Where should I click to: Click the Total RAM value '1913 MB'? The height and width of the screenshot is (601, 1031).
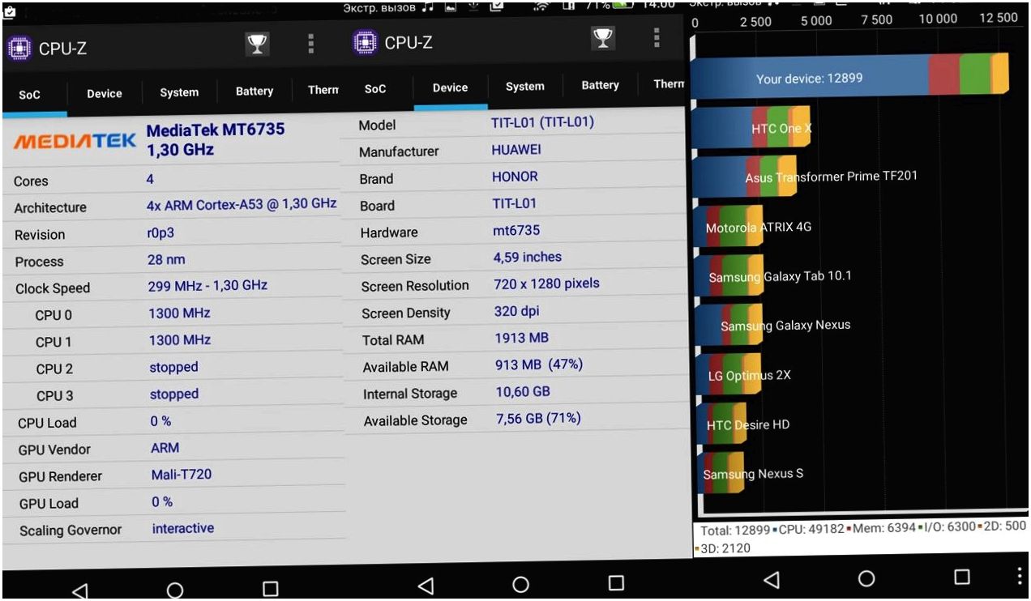[x=522, y=338]
